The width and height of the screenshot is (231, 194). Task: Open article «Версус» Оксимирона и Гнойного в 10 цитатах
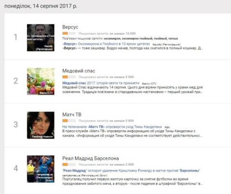[106, 44]
